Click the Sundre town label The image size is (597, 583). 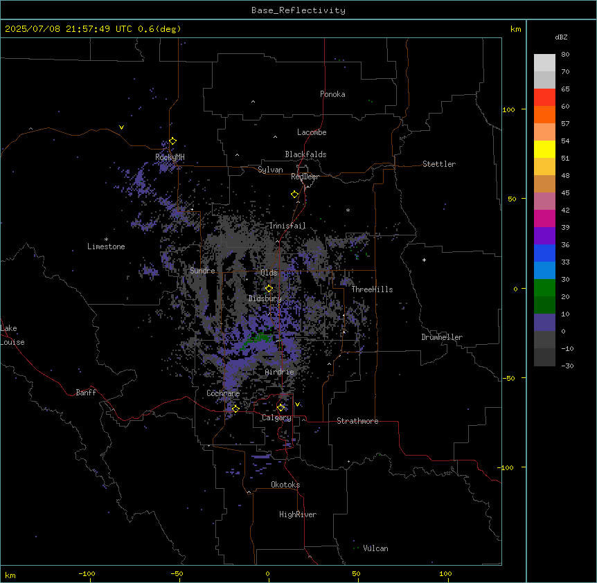coord(202,271)
